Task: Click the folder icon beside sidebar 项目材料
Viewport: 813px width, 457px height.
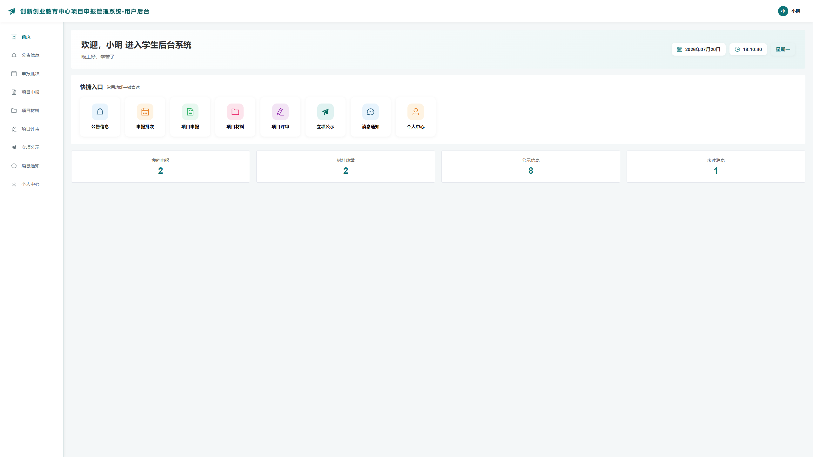Action: (14, 111)
